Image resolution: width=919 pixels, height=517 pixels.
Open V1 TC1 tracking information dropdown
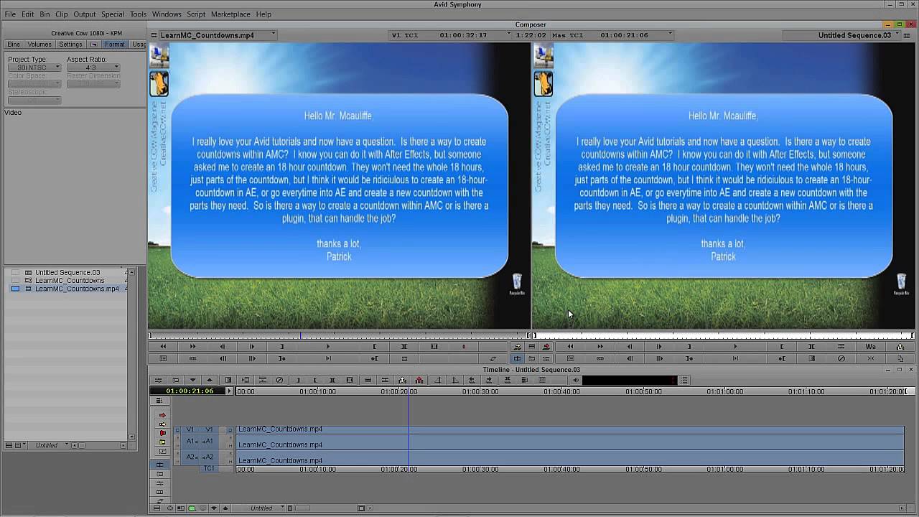pyautogui.click(x=449, y=35)
